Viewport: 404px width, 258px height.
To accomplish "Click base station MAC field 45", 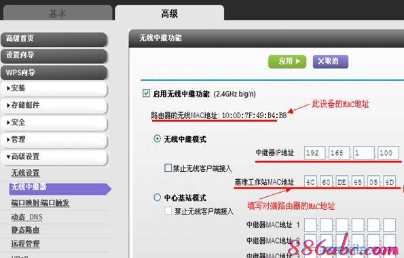I will tap(358, 182).
